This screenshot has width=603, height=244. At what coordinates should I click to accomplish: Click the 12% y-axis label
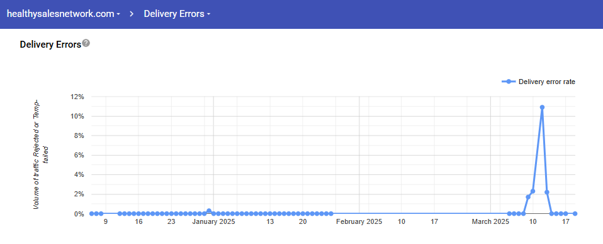click(77, 97)
